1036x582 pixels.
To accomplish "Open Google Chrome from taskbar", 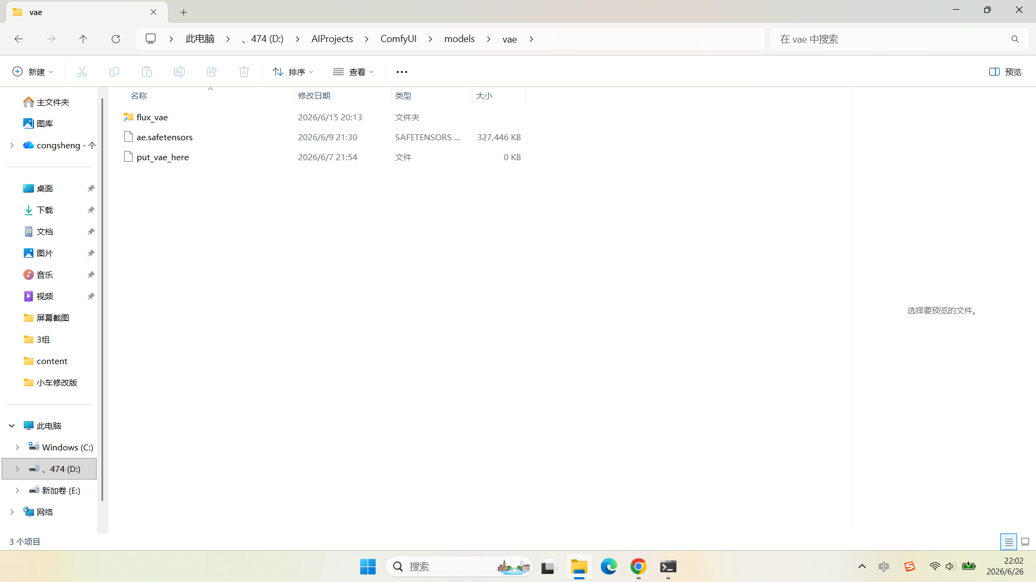I will [x=638, y=567].
